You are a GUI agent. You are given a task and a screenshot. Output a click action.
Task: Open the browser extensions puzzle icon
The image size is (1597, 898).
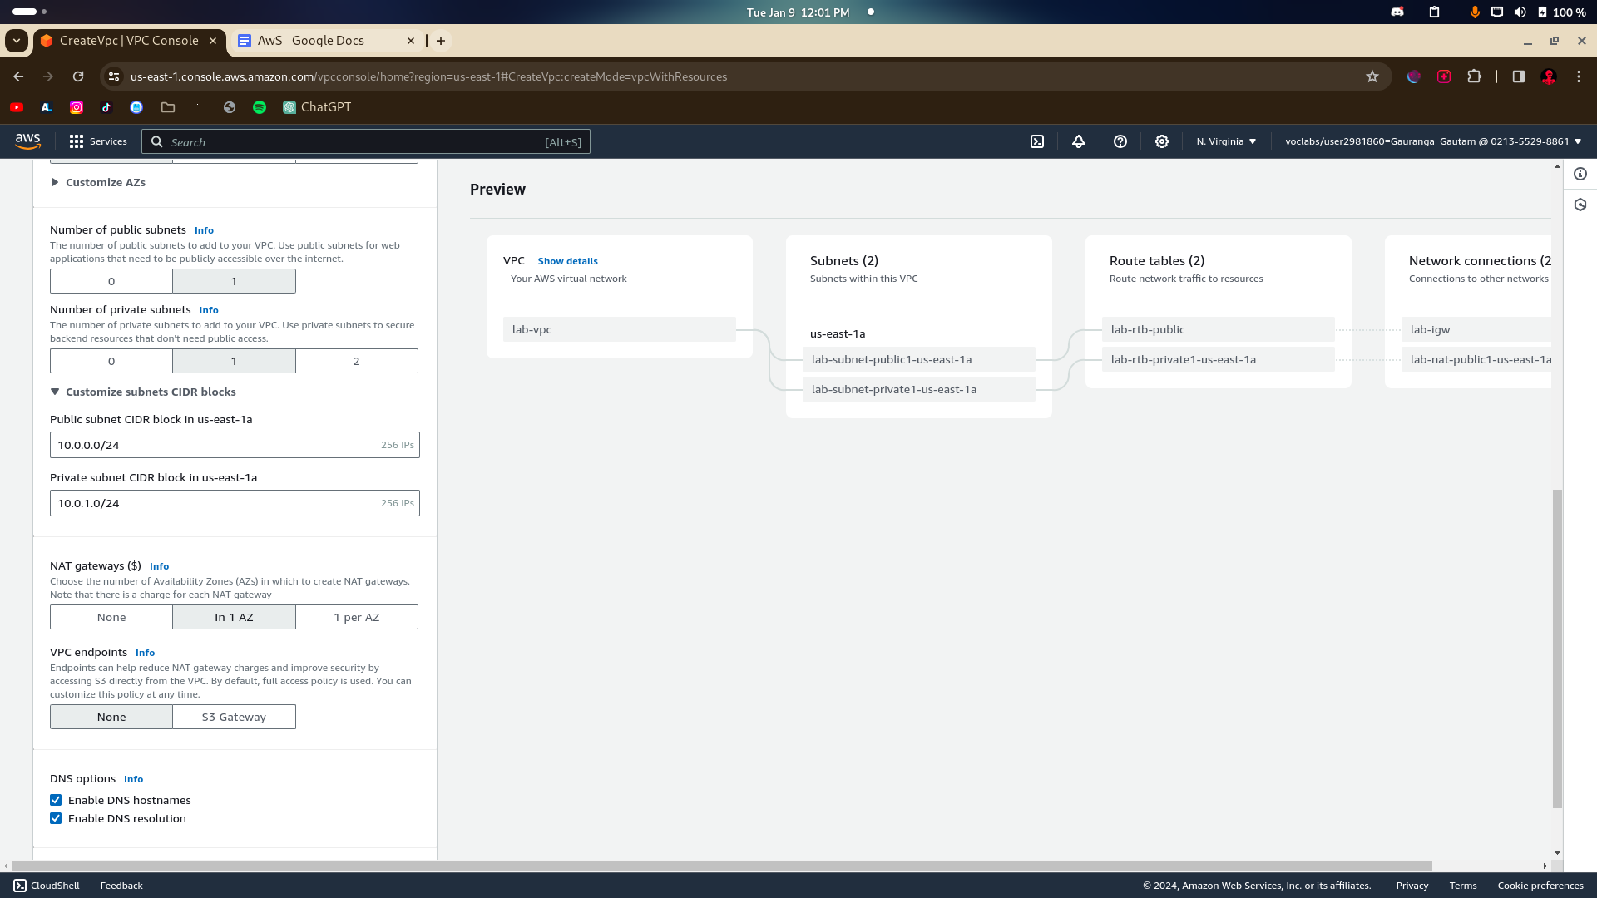(1474, 76)
